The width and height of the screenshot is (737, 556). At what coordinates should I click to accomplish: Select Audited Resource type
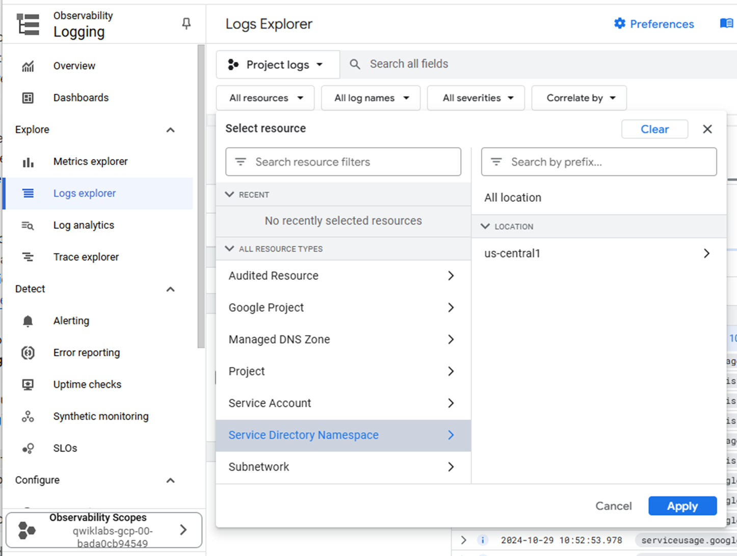click(x=274, y=276)
